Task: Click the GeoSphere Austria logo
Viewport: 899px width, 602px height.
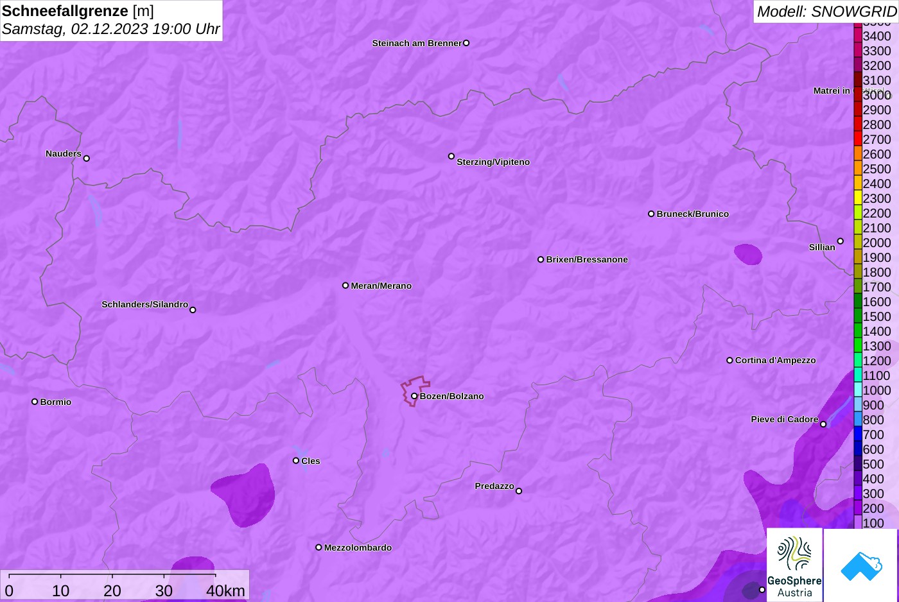Action: tap(794, 565)
